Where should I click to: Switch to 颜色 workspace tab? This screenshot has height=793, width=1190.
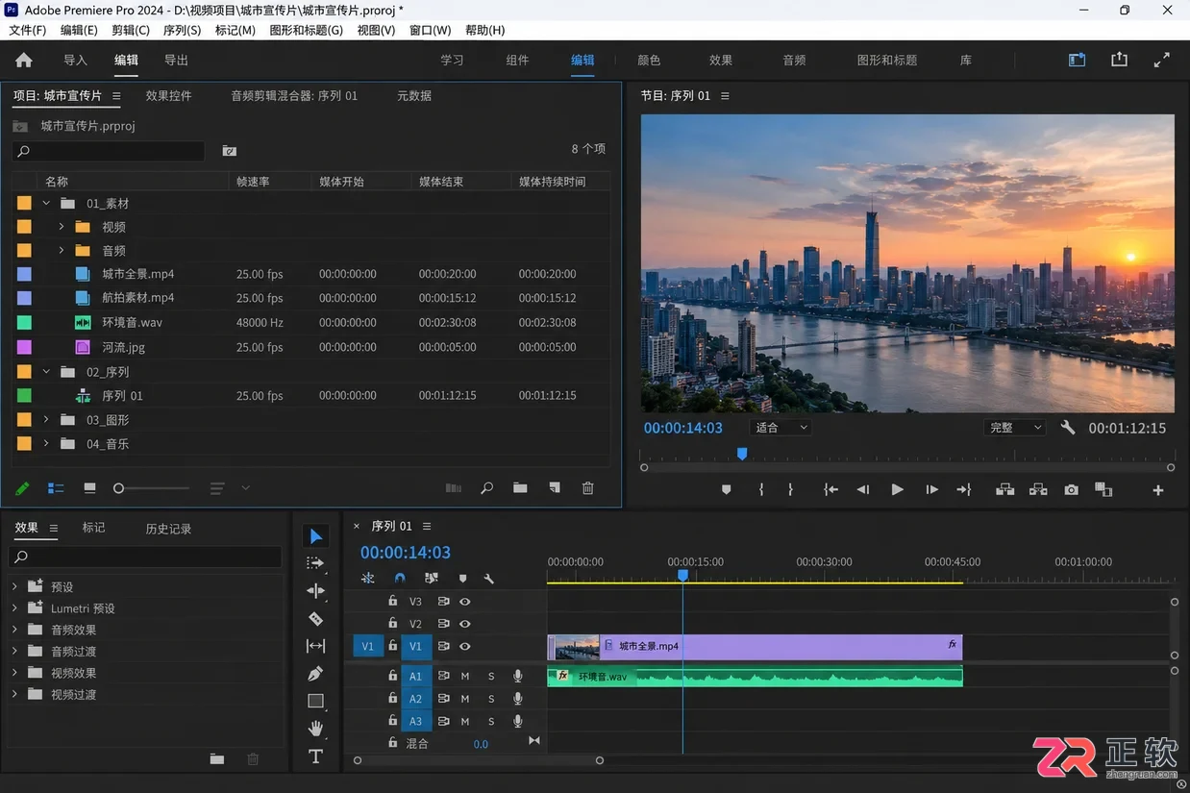click(649, 60)
